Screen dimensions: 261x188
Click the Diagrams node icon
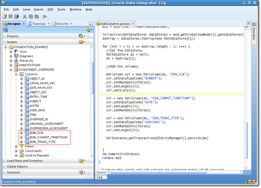16,56
